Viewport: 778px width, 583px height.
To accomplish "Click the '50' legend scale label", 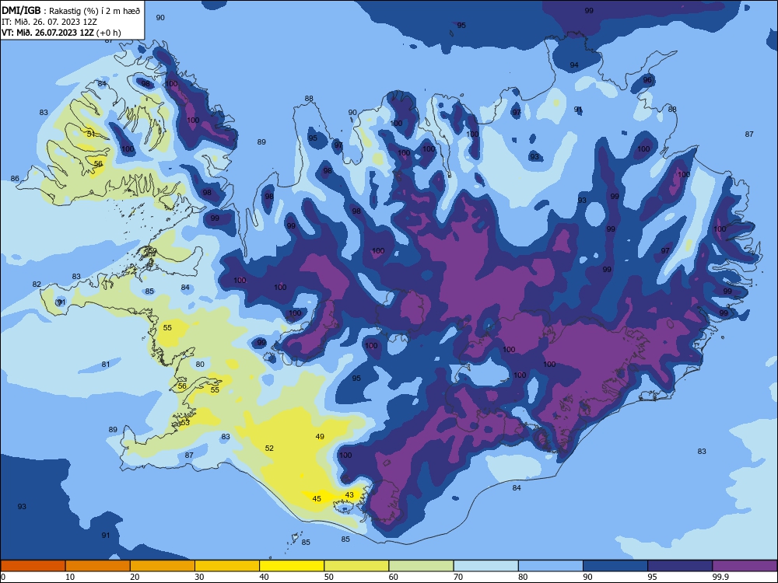I will (328, 577).
